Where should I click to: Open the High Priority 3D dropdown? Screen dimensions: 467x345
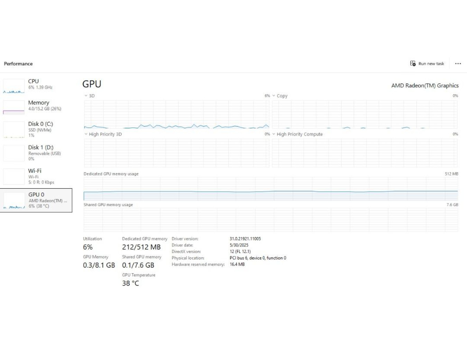click(86, 134)
